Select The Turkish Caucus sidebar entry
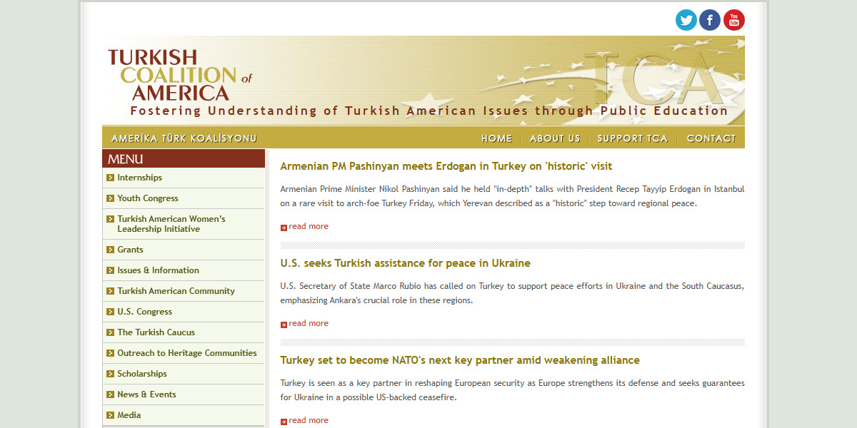Viewport: 857px width, 428px height. (x=156, y=332)
